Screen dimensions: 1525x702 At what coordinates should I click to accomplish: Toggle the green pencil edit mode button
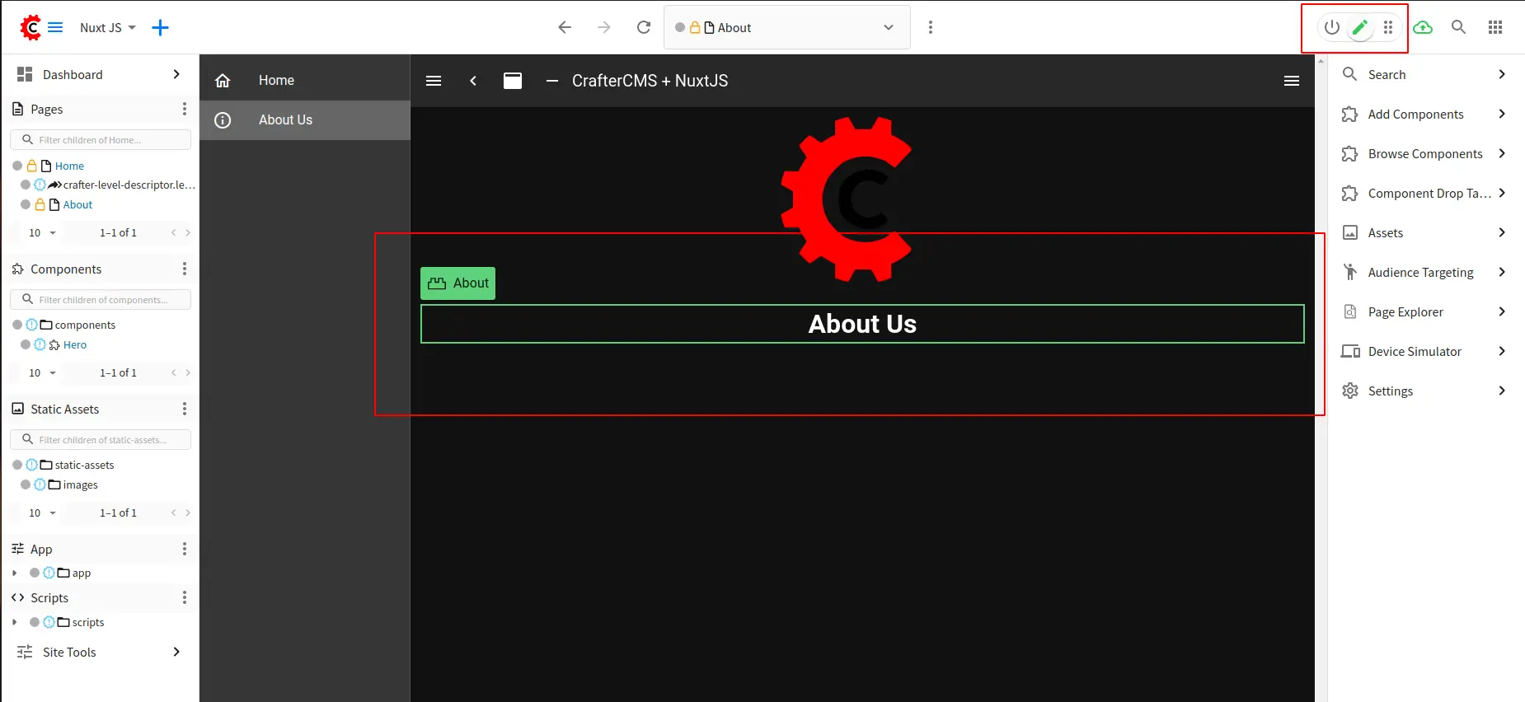tap(1360, 27)
